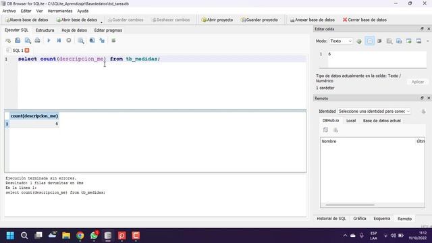Open the Archivo menu
Viewport: 432px width, 243px height.
tap(9, 11)
